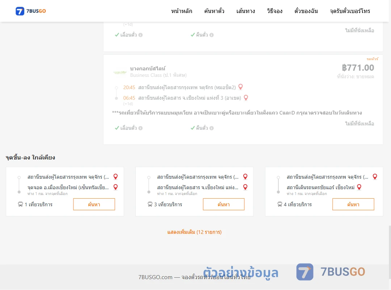Screen dimensions: 391x290
Task: Click info icon beside เลื่อนตั๋ว in top card
Action: click(x=140, y=35)
